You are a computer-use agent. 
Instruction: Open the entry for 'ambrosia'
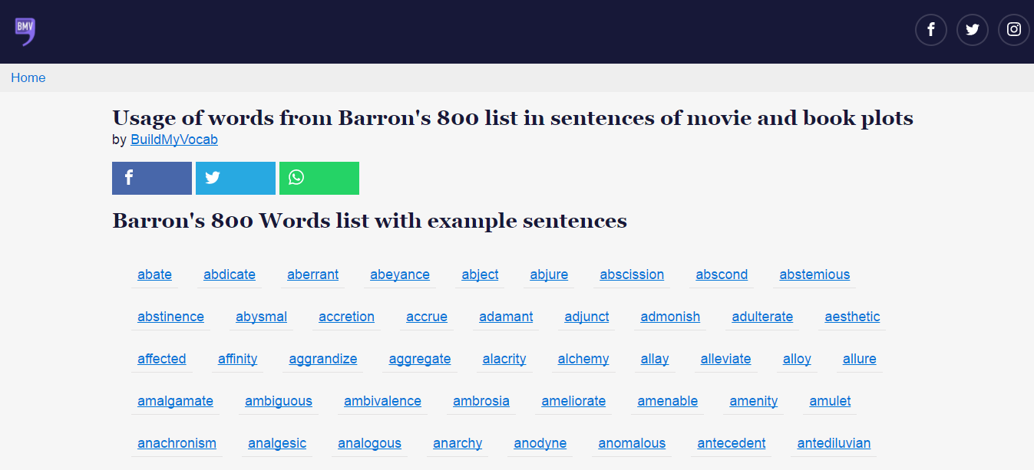pos(481,401)
